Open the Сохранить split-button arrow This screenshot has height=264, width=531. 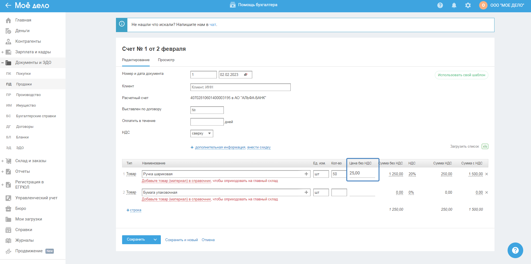(x=155, y=240)
